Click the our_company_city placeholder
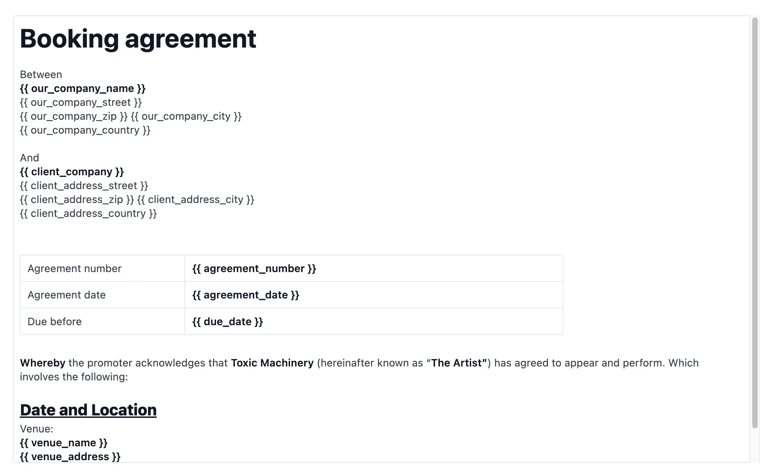Screen dimensions: 772x472 tap(186, 116)
